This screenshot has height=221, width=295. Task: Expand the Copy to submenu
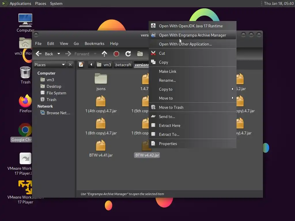click(x=192, y=89)
